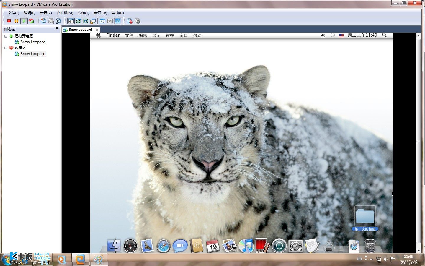The image size is (425, 266).
Task: Select Snow Leopard under 已打开电源
Action: click(33, 42)
